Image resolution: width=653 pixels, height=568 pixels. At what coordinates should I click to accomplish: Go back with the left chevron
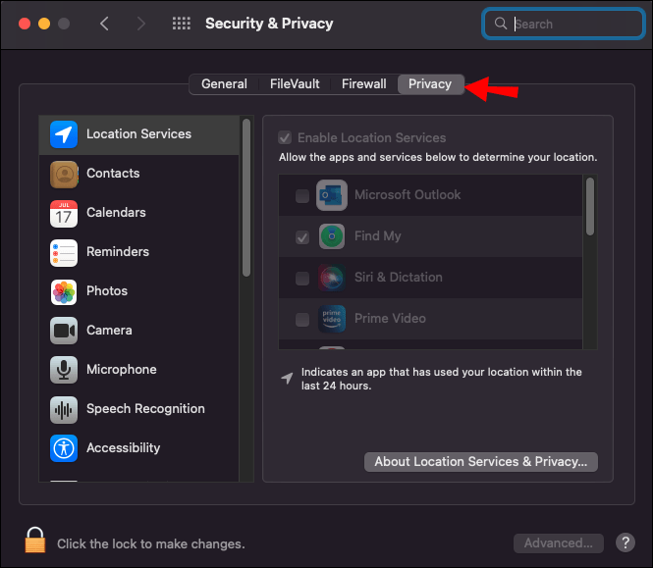[x=104, y=24]
